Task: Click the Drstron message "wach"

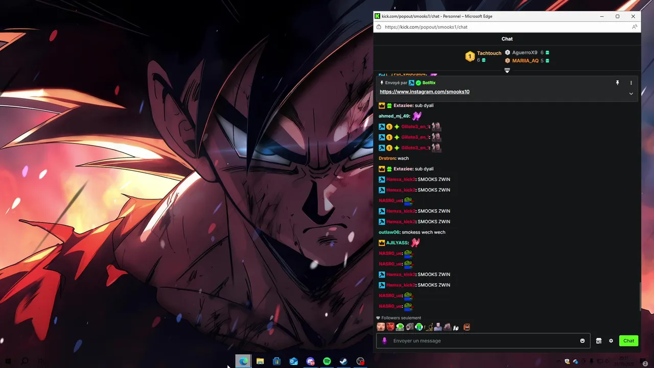Action: coord(403,158)
